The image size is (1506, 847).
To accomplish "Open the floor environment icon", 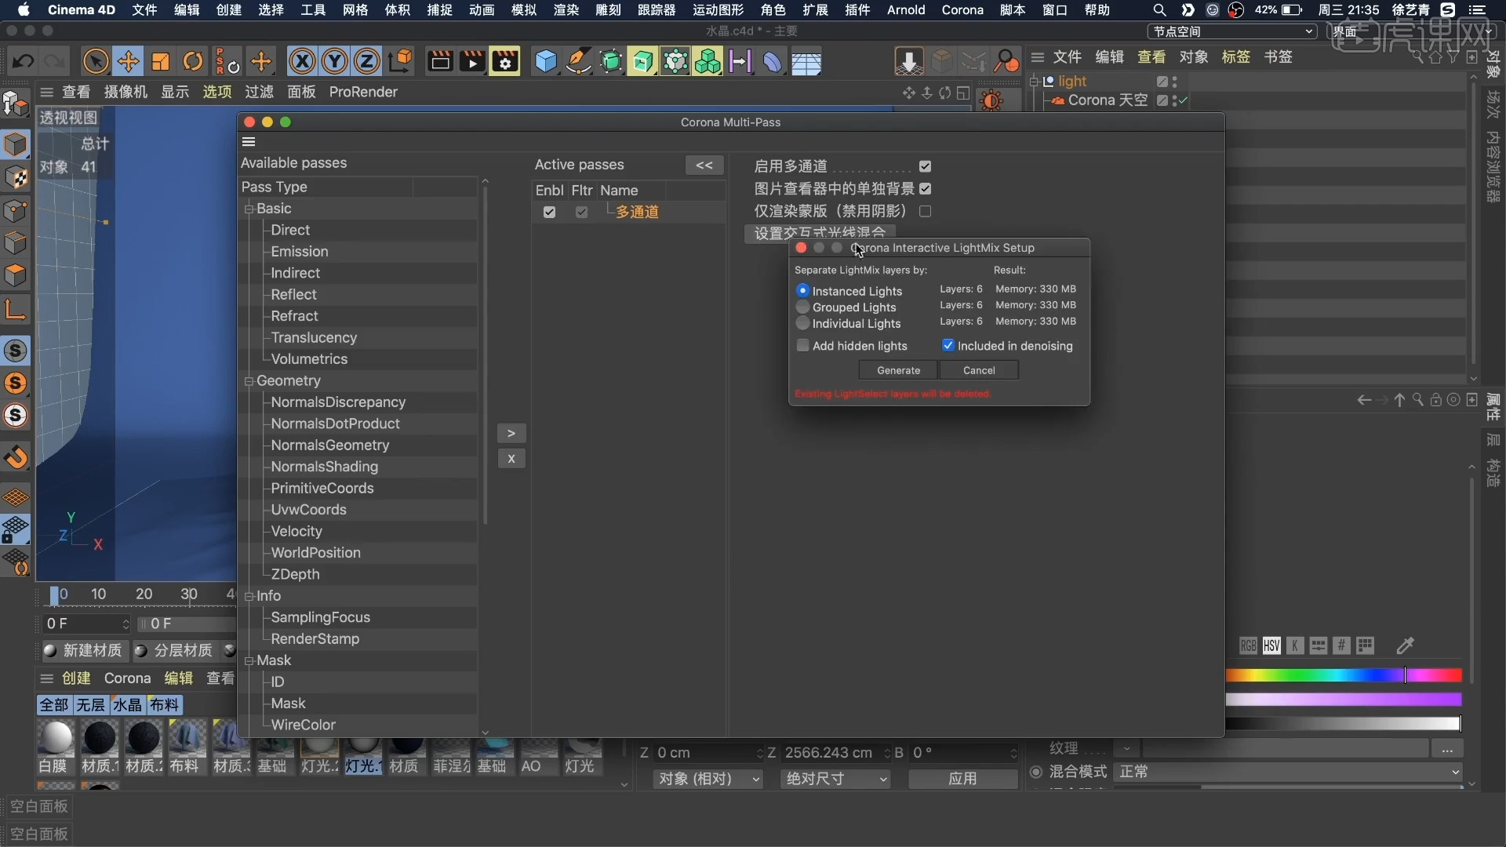I will [x=806, y=61].
